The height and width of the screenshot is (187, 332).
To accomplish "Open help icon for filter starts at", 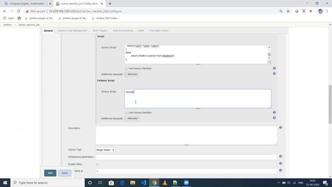I will pos(281,170).
